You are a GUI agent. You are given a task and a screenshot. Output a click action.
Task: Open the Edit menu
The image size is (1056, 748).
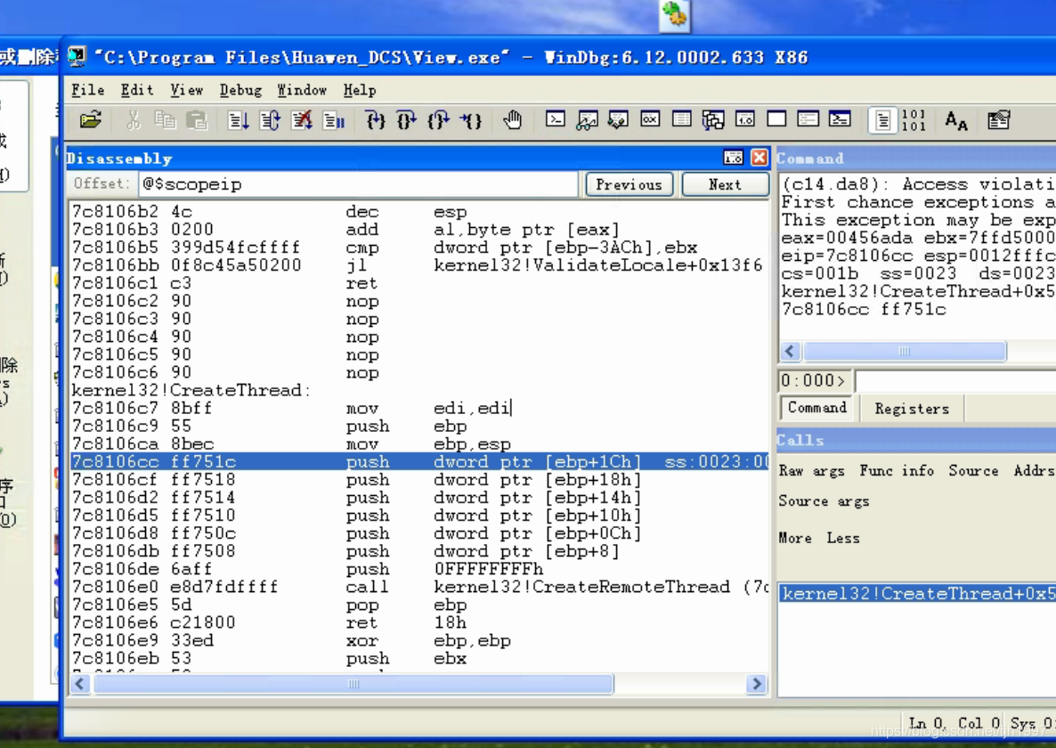pos(137,90)
